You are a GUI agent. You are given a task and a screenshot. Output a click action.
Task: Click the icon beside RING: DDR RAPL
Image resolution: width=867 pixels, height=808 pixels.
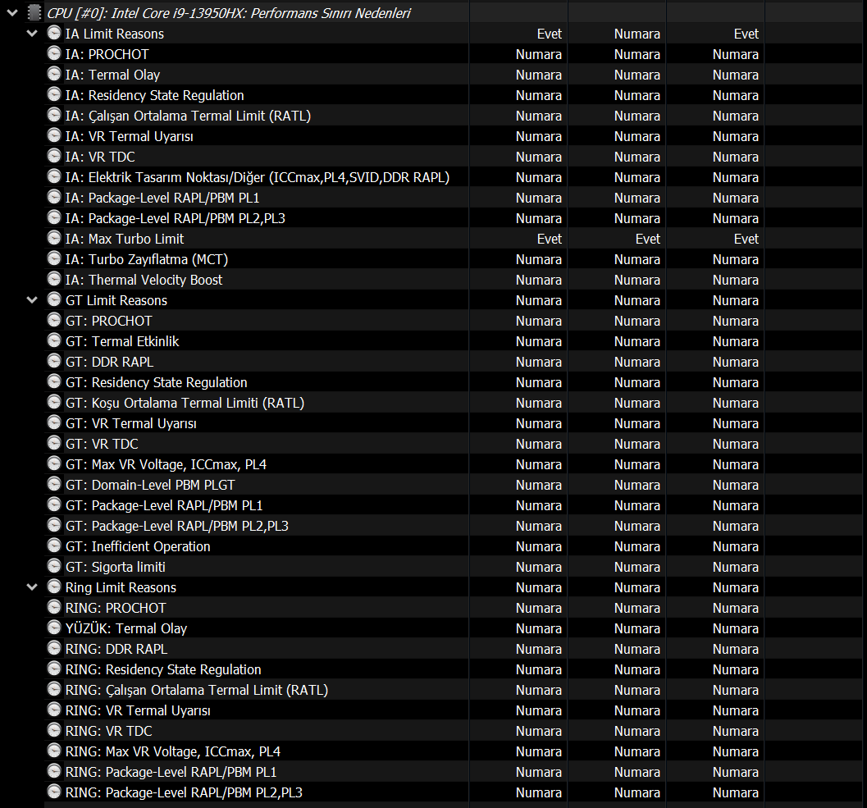coord(53,647)
